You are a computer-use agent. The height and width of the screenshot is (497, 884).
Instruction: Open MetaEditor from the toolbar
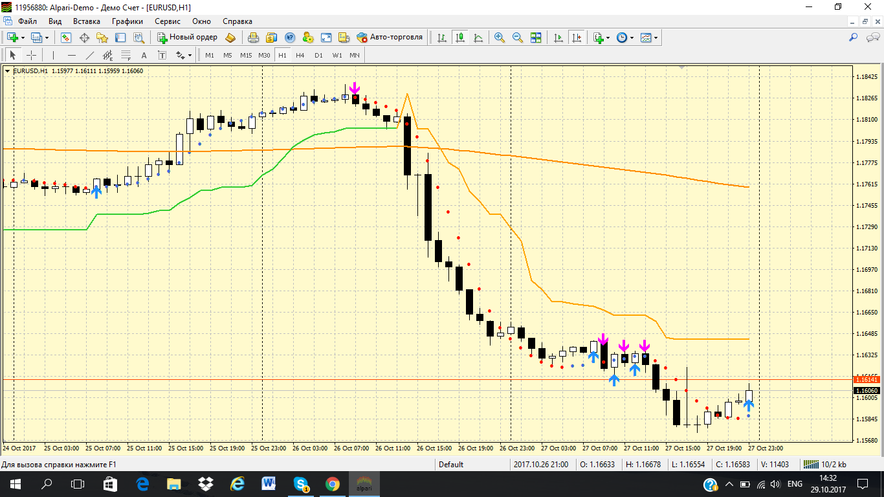[x=230, y=38]
